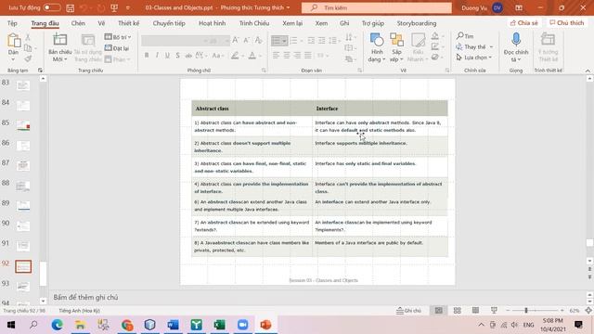Image resolution: width=594 pixels, height=334 pixels.
Task: Start slideshow from the quick access toolbar
Action: [x=114, y=7]
